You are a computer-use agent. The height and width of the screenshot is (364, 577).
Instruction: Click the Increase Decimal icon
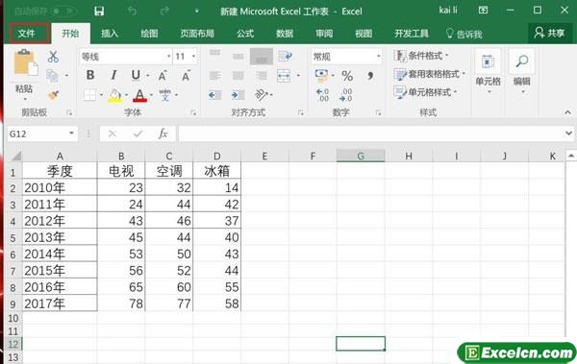(x=323, y=95)
